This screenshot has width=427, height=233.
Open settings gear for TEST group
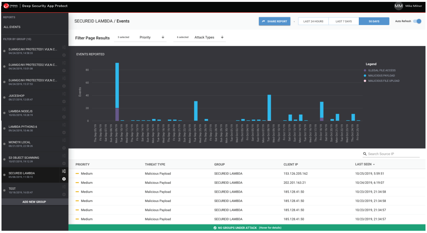coord(64,195)
